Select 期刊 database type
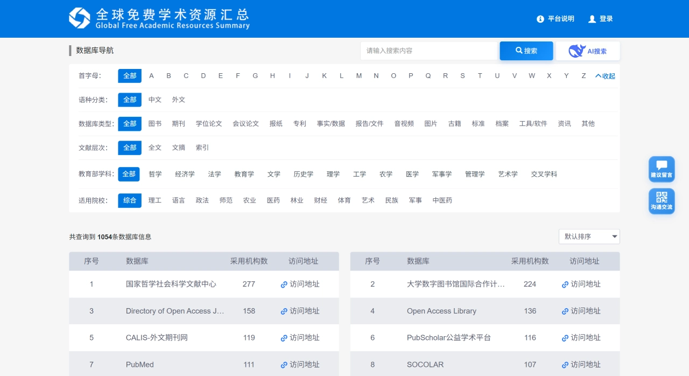 (179, 123)
